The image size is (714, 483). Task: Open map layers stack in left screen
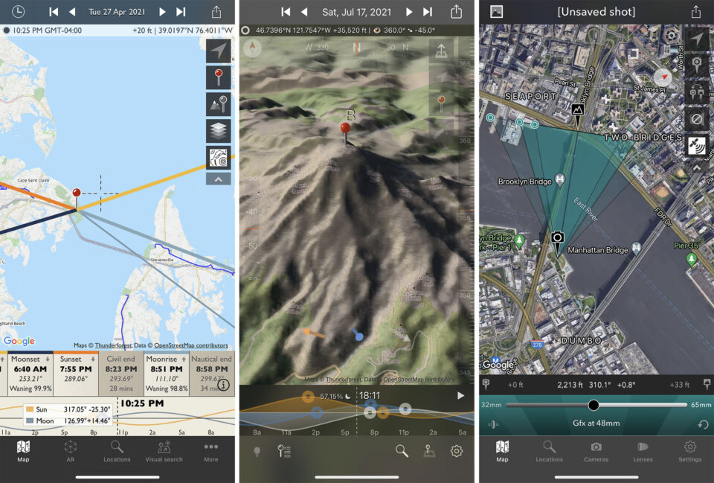coord(218,131)
